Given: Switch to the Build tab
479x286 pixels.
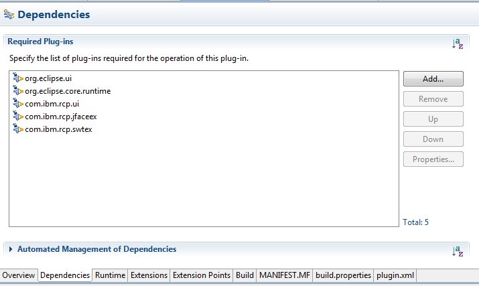Looking at the screenshot, I should [x=245, y=275].
